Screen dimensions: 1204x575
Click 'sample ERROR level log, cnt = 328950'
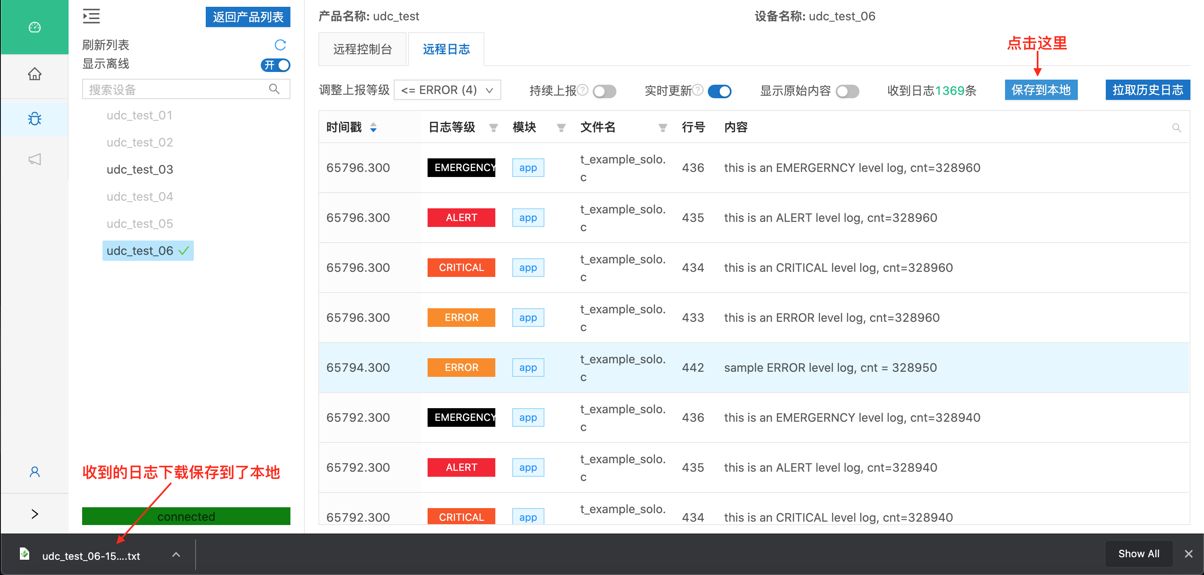(x=830, y=368)
